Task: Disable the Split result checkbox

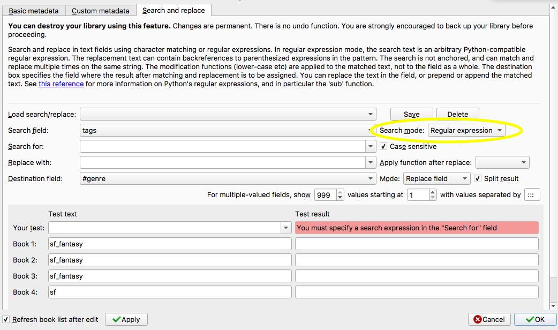Action: click(478, 178)
